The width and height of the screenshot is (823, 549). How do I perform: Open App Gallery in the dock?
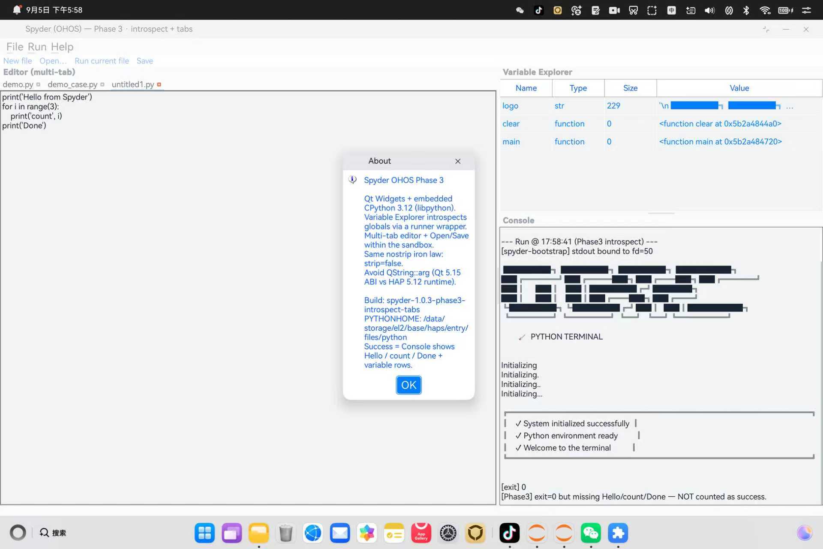click(421, 533)
